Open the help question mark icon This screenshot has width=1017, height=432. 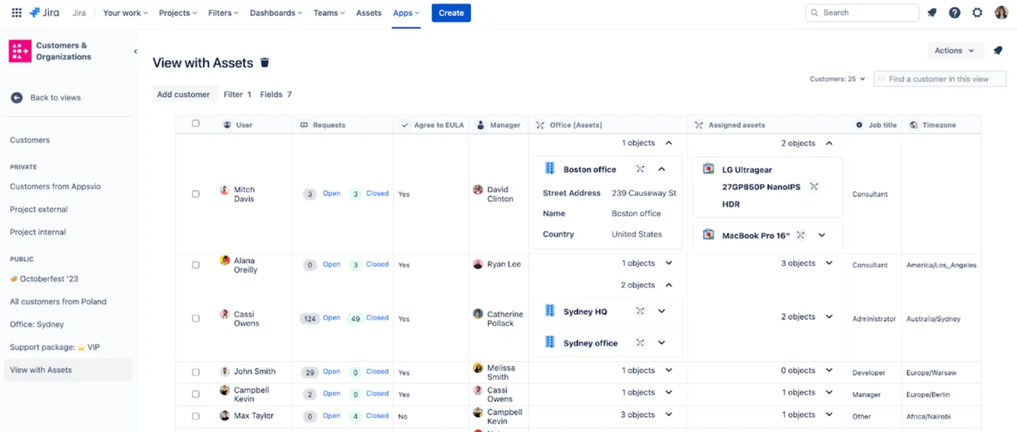tap(955, 12)
